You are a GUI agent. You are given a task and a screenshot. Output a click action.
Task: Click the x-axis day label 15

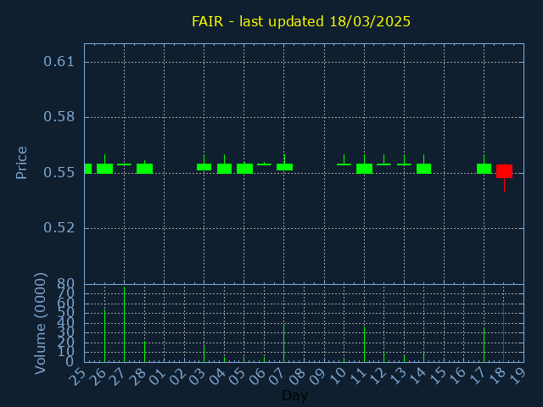(x=437, y=376)
